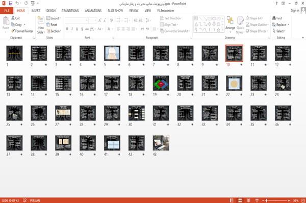Click the spell check icon in status bar

[25, 200]
